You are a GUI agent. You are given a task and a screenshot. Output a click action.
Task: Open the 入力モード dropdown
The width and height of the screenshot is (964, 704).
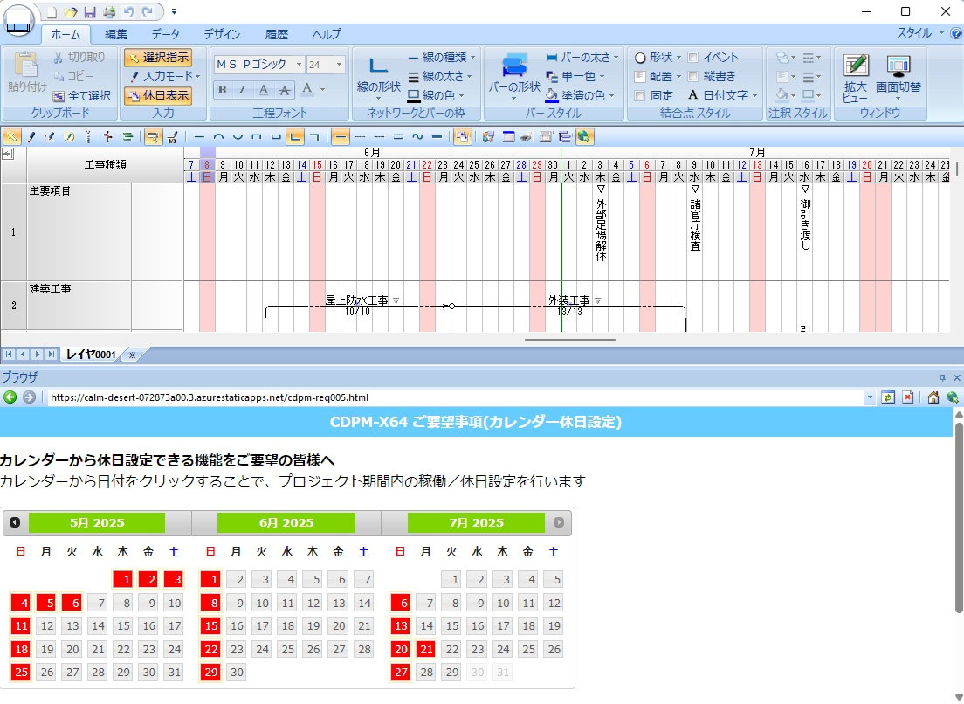tap(165, 76)
